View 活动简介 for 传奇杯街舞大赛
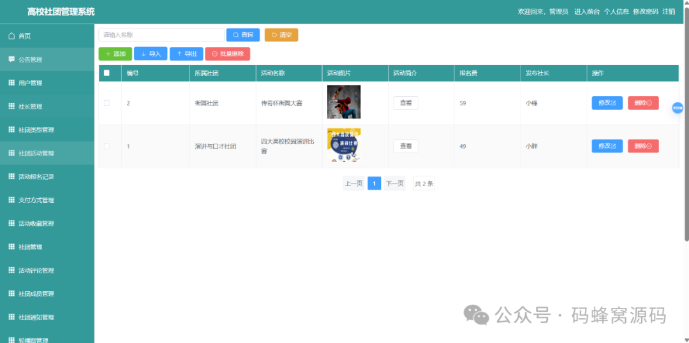689x343 pixels. (406, 103)
